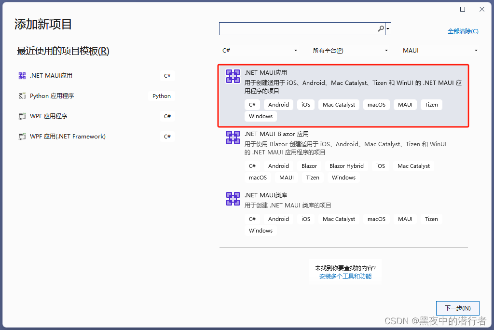Click the .NET MAUI Blazor 应用 template icon
Screen dimensions: 494x330
point(233,137)
